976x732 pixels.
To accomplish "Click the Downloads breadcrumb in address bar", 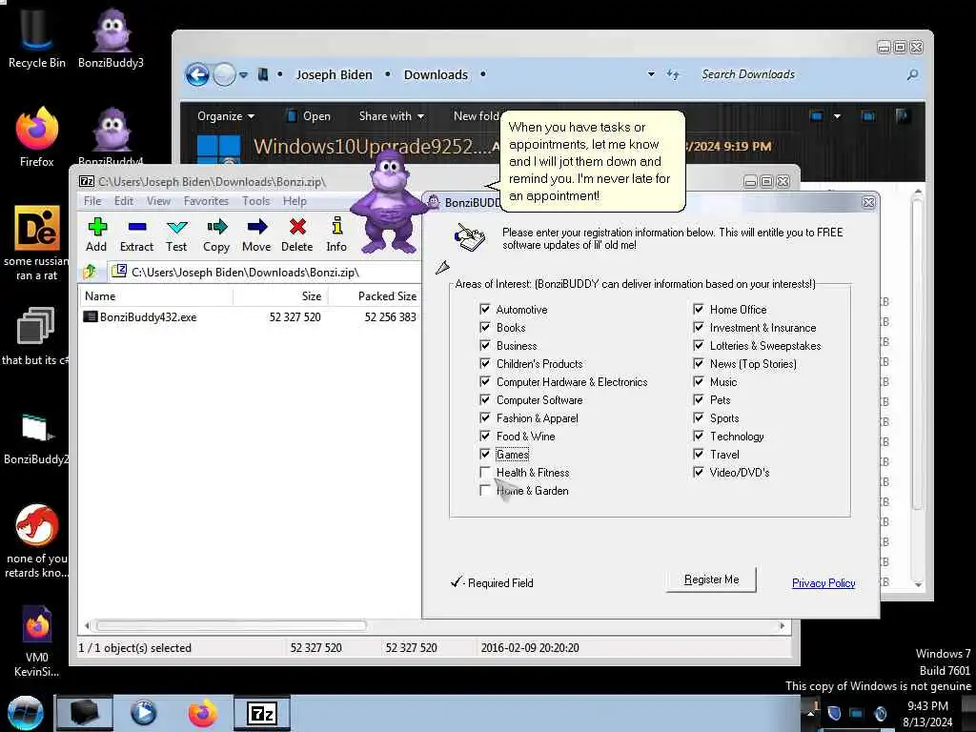I will coord(436,74).
